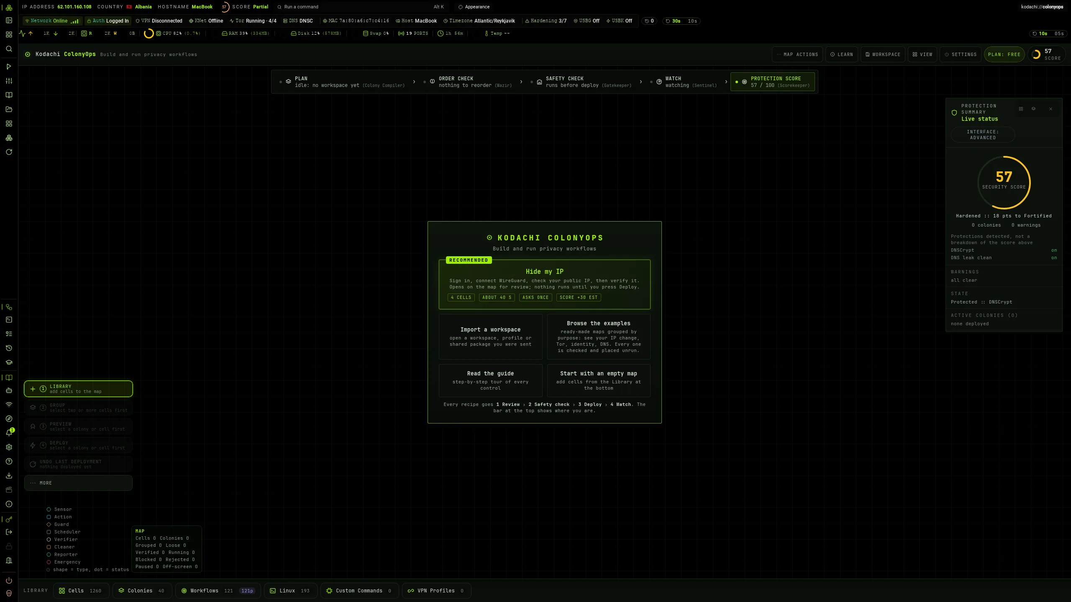Toggle the KNet Offline status chip
Viewport: 1071px width, 602px height.
point(206,21)
